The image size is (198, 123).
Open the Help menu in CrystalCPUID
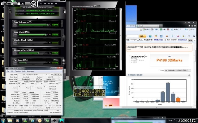(24, 71)
